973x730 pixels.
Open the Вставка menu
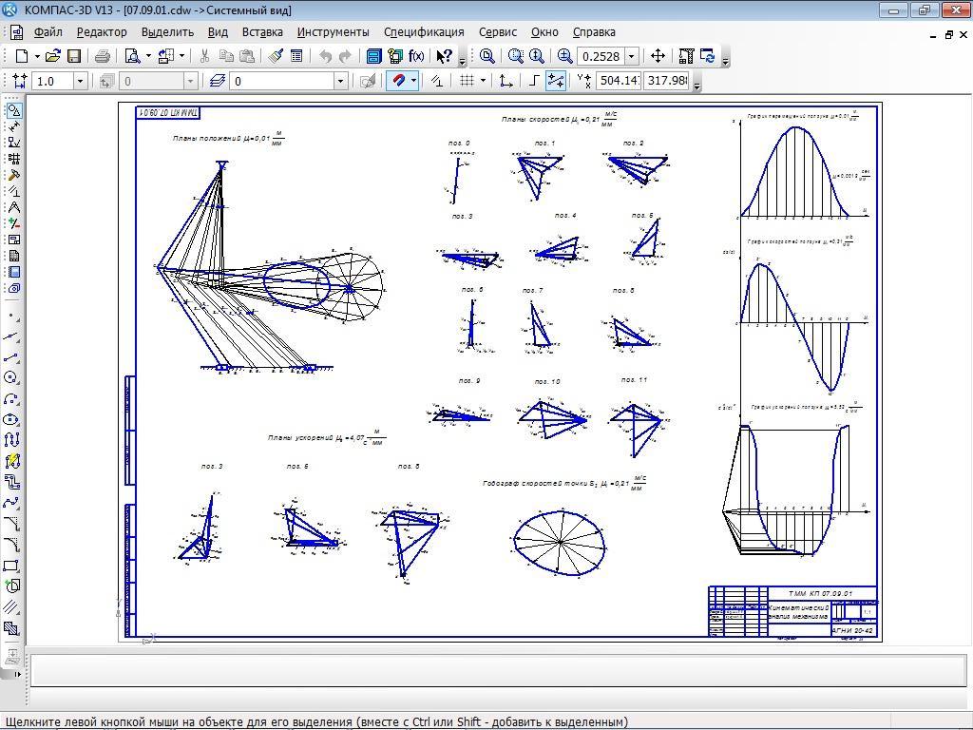(x=262, y=32)
